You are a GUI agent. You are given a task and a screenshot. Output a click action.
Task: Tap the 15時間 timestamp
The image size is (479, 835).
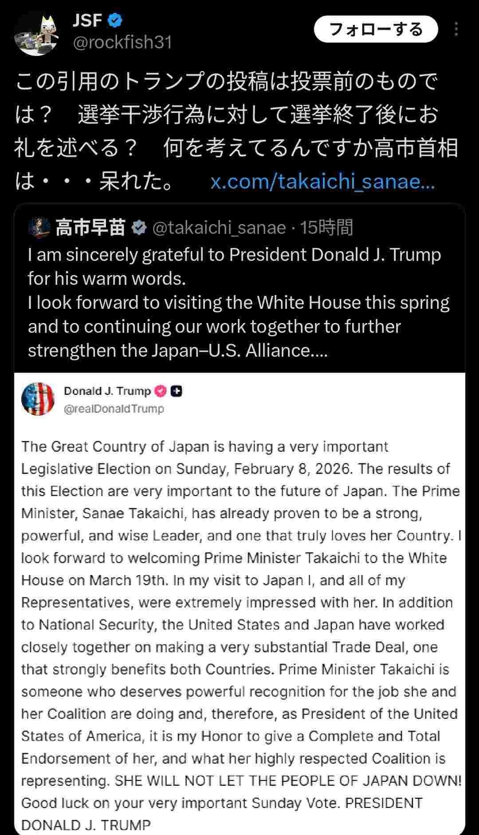[x=326, y=228]
